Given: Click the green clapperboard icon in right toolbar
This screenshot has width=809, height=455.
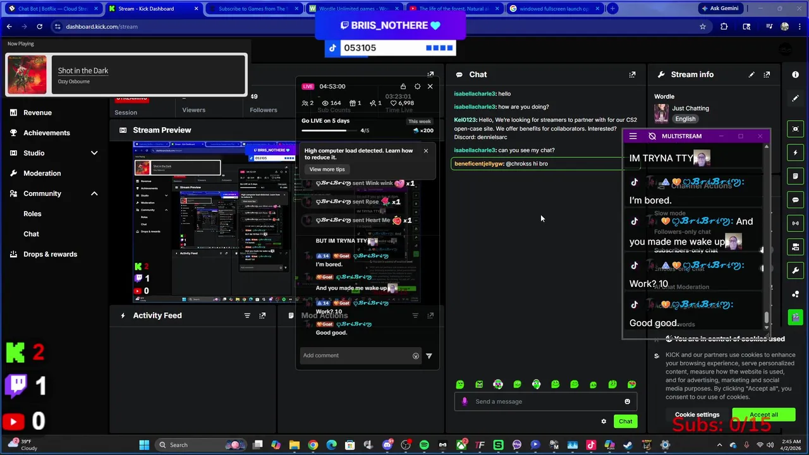Looking at the screenshot, I should click(796, 317).
